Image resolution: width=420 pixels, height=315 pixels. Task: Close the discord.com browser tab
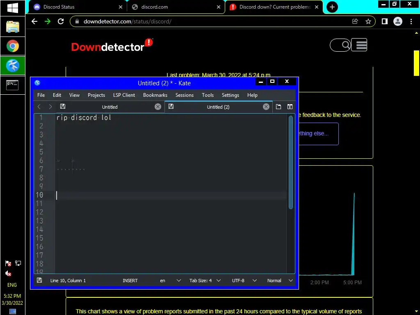point(219,7)
